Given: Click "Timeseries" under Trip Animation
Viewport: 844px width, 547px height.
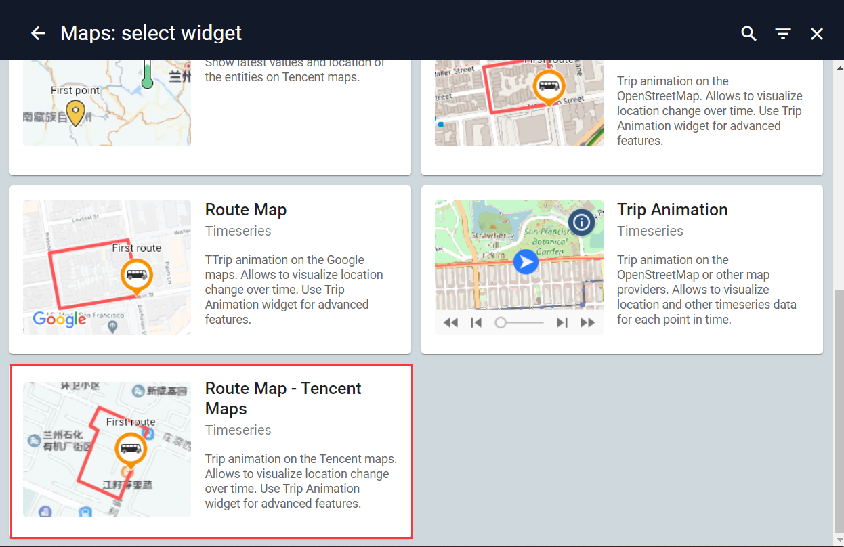Looking at the screenshot, I should tap(650, 231).
